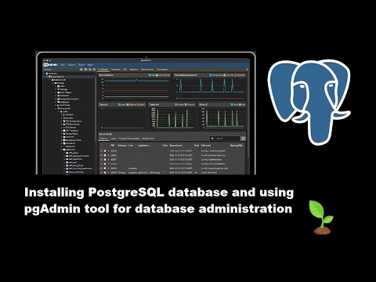
Task: Click the Server activity search field
Action: point(225,139)
